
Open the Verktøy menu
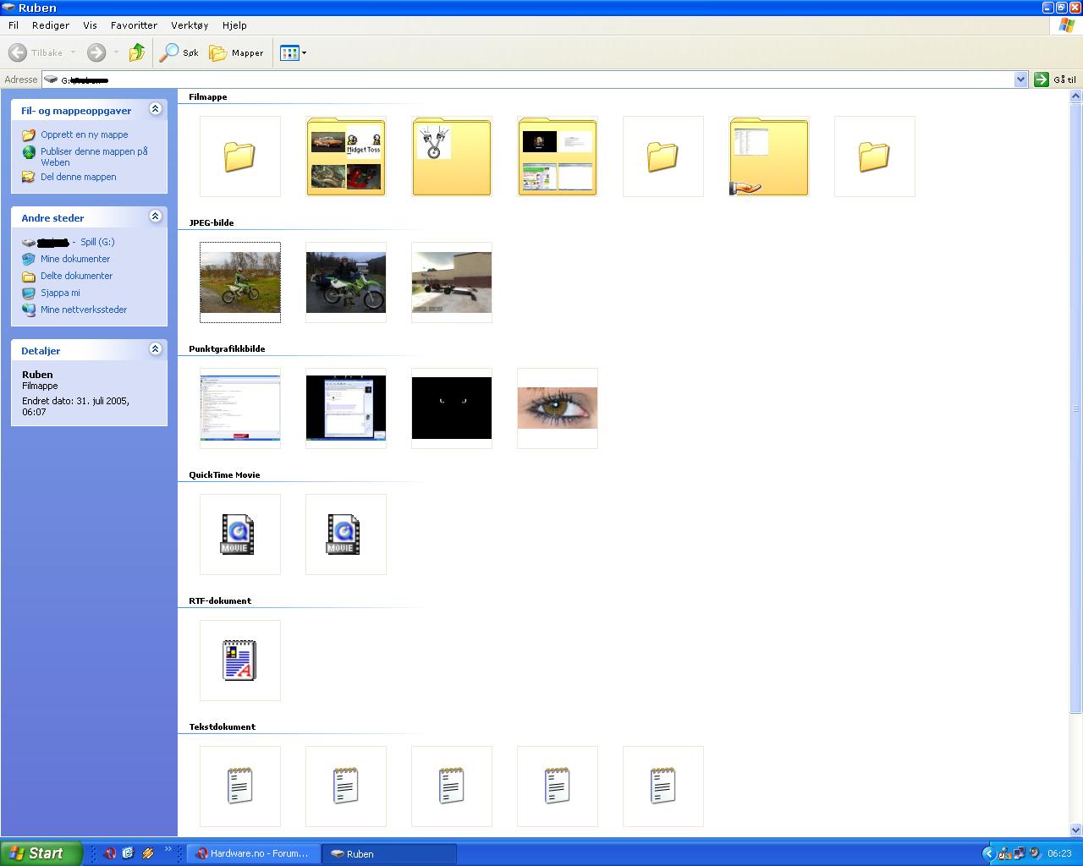pos(189,25)
